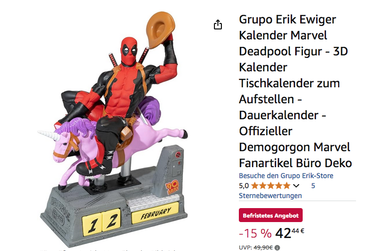
Task: Click the unicorn's white horn in photo
Action: click(x=49, y=135)
